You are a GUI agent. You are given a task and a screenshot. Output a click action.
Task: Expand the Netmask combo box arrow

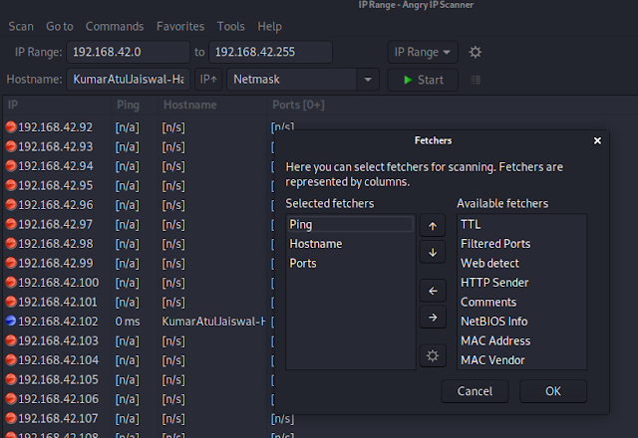pos(368,80)
